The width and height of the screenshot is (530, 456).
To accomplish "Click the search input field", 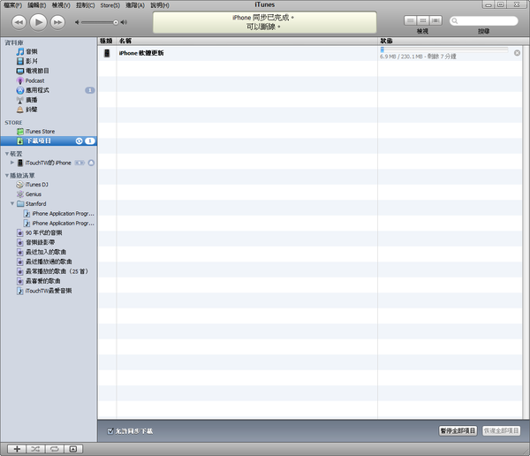I will [484, 21].
